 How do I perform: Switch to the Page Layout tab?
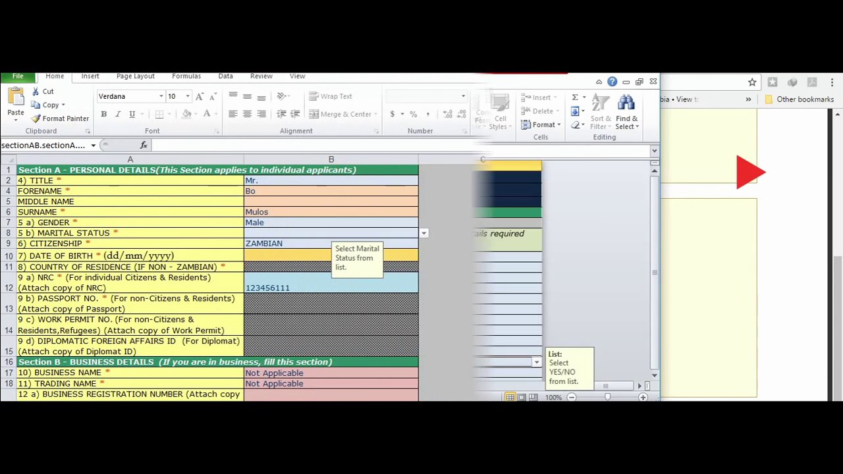(x=135, y=76)
